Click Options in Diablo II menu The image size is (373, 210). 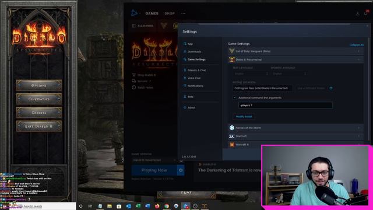point(39,85)
